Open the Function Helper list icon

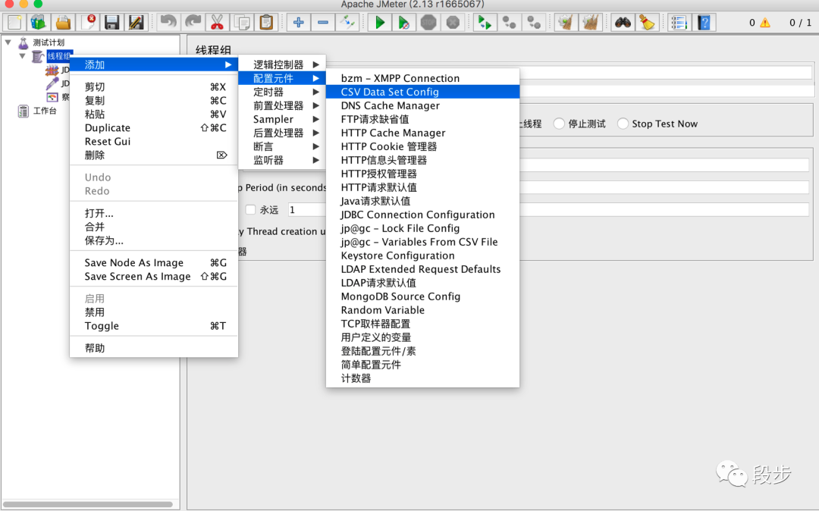tap(679, 23)
